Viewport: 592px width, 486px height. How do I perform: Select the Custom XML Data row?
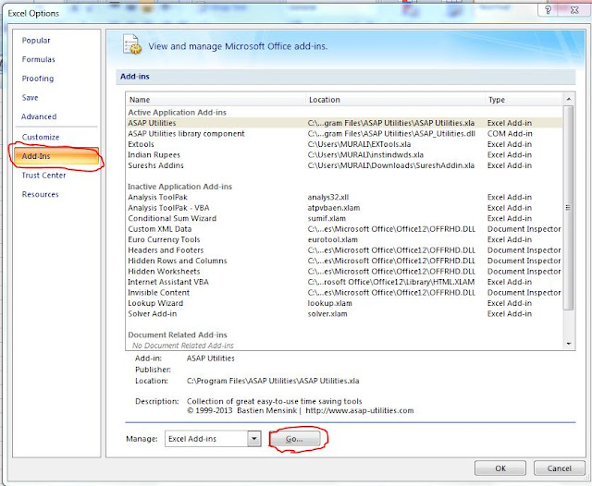pyautogui.click(x=344, y=229)
